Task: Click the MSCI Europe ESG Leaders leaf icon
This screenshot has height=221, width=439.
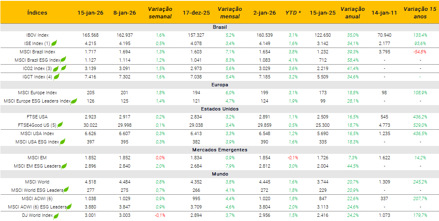Action: (74, 100)
